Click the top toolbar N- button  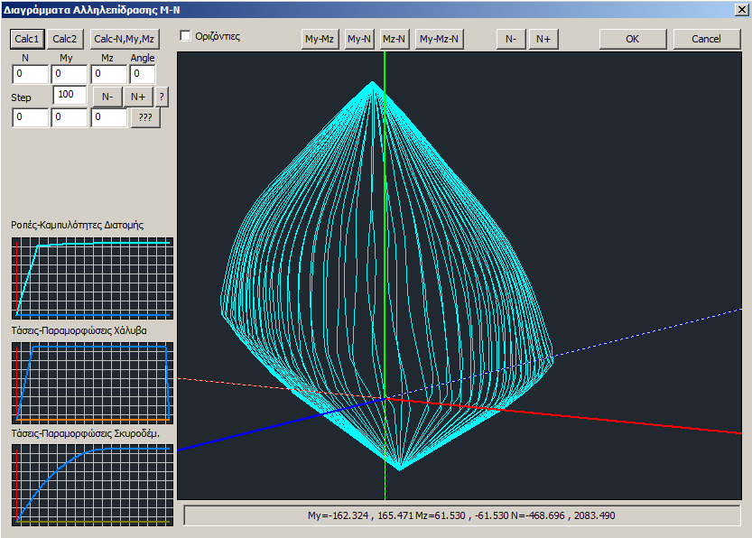(511, 39)
